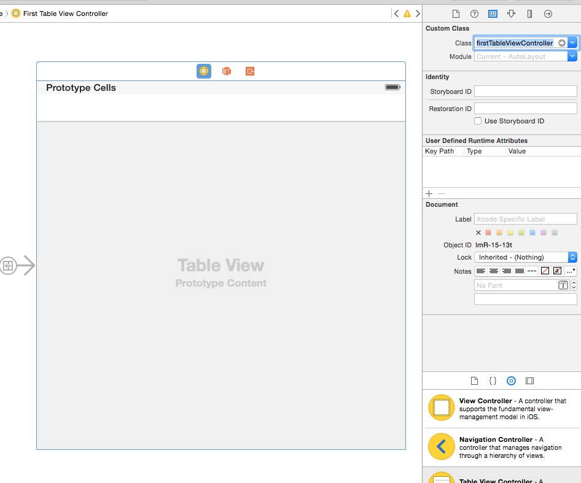581x483 pixels.
Task: Select View Controller in object library
Action: click(485, 401)
